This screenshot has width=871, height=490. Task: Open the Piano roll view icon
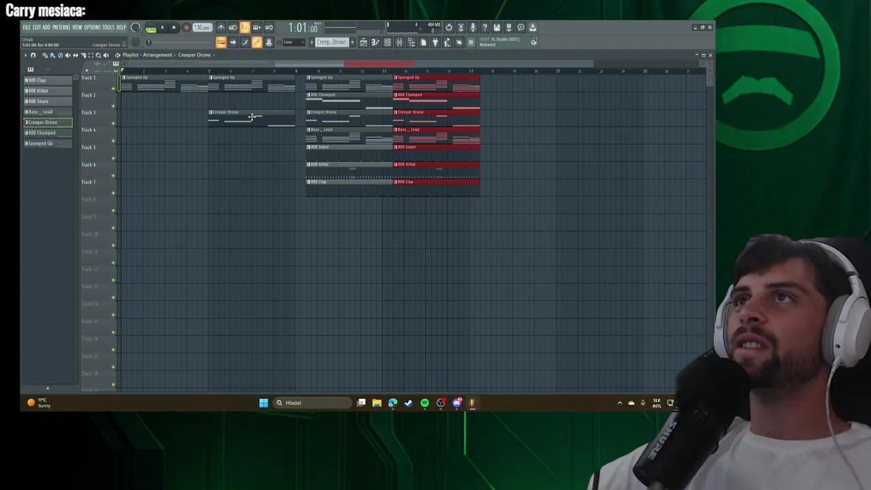coord(376,42)
